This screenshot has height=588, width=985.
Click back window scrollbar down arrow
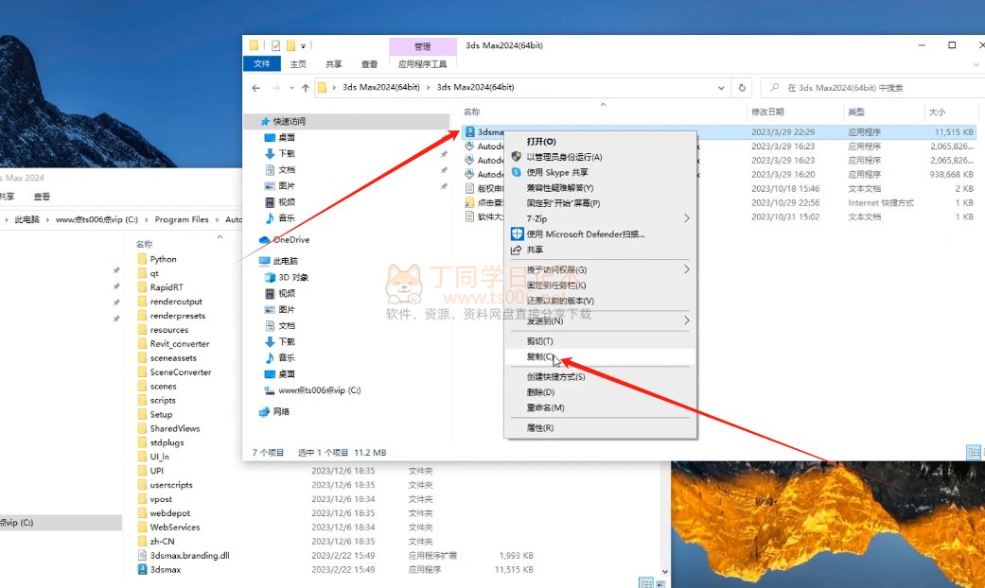665,572
